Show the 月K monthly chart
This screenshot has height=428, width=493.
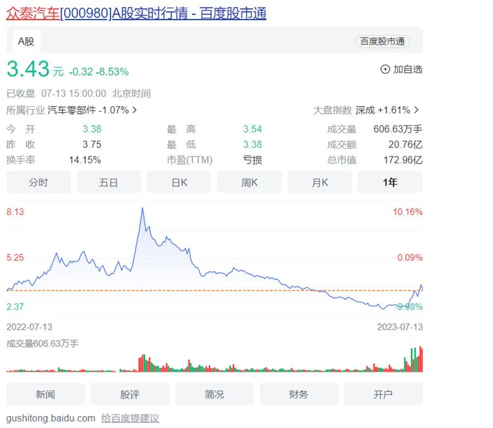[320, 182]
